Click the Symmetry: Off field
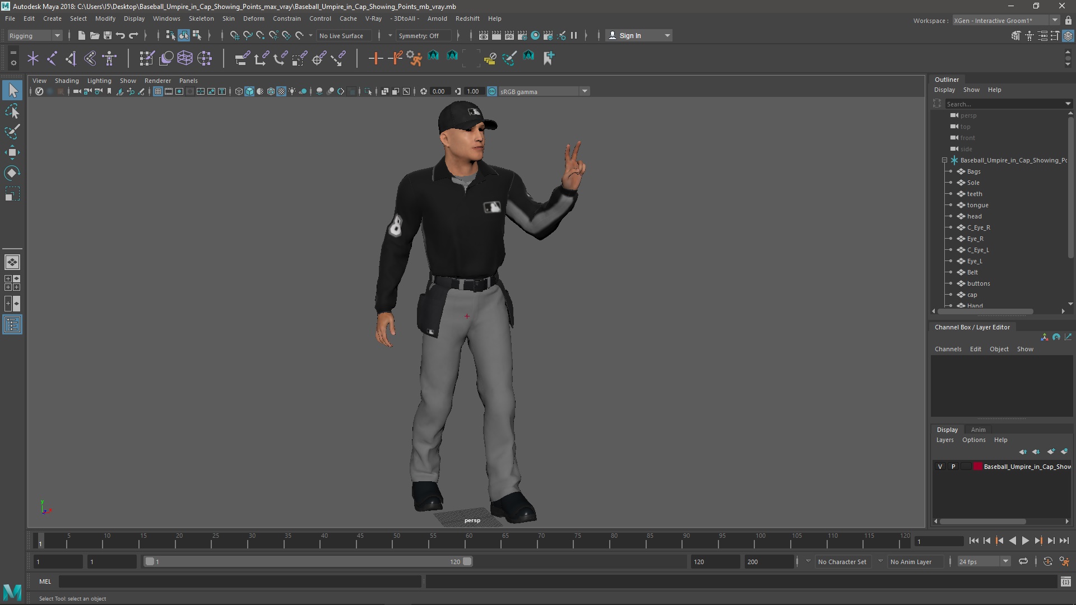The height and width of the screenshot is (605, 1076). [x=424, y=35]
